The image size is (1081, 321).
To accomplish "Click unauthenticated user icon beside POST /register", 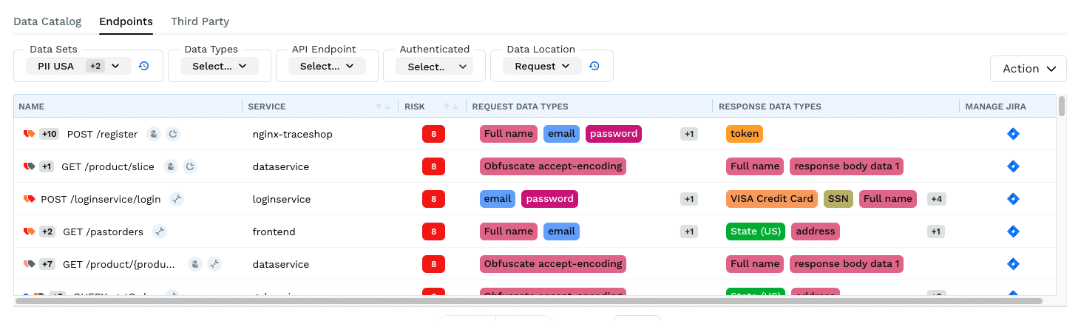I will tap(154, 134).
